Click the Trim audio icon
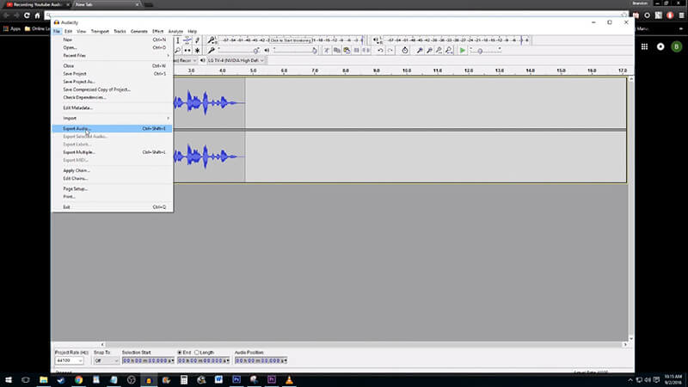The width and height of the screenshot is (688, 387). click(356, 51)
